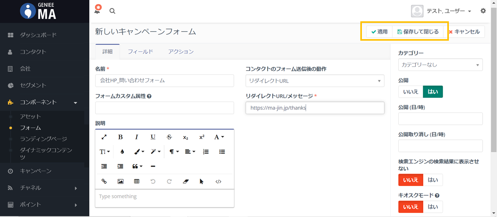Switch to the フィールド tab

pos(141,52)
